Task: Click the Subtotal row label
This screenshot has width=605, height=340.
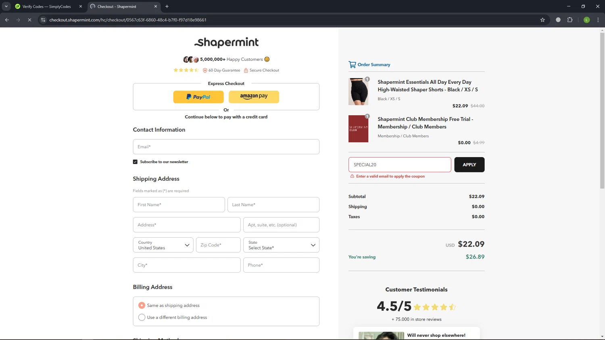Action: 357,197
